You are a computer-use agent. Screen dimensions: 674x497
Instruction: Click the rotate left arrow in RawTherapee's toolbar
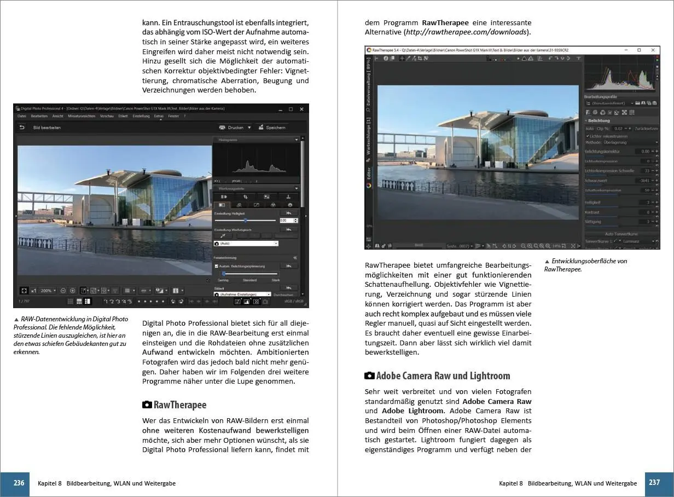coord(550,58)
